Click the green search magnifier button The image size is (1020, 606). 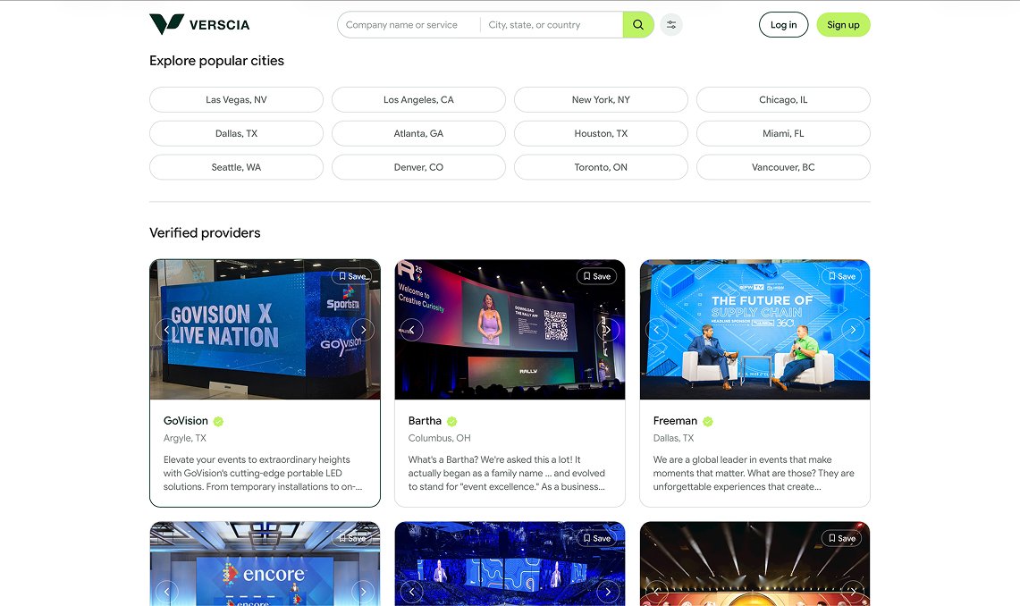(638, 25)
